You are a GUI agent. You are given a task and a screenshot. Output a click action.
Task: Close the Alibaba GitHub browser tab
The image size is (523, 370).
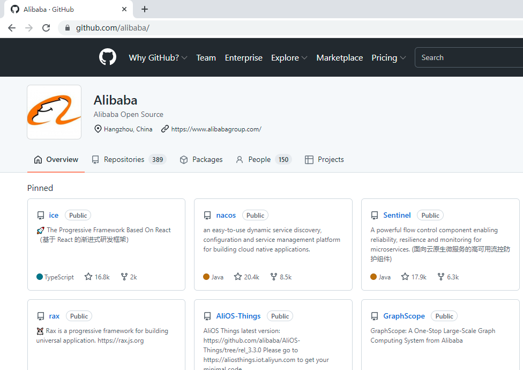(x=124, y=9)
